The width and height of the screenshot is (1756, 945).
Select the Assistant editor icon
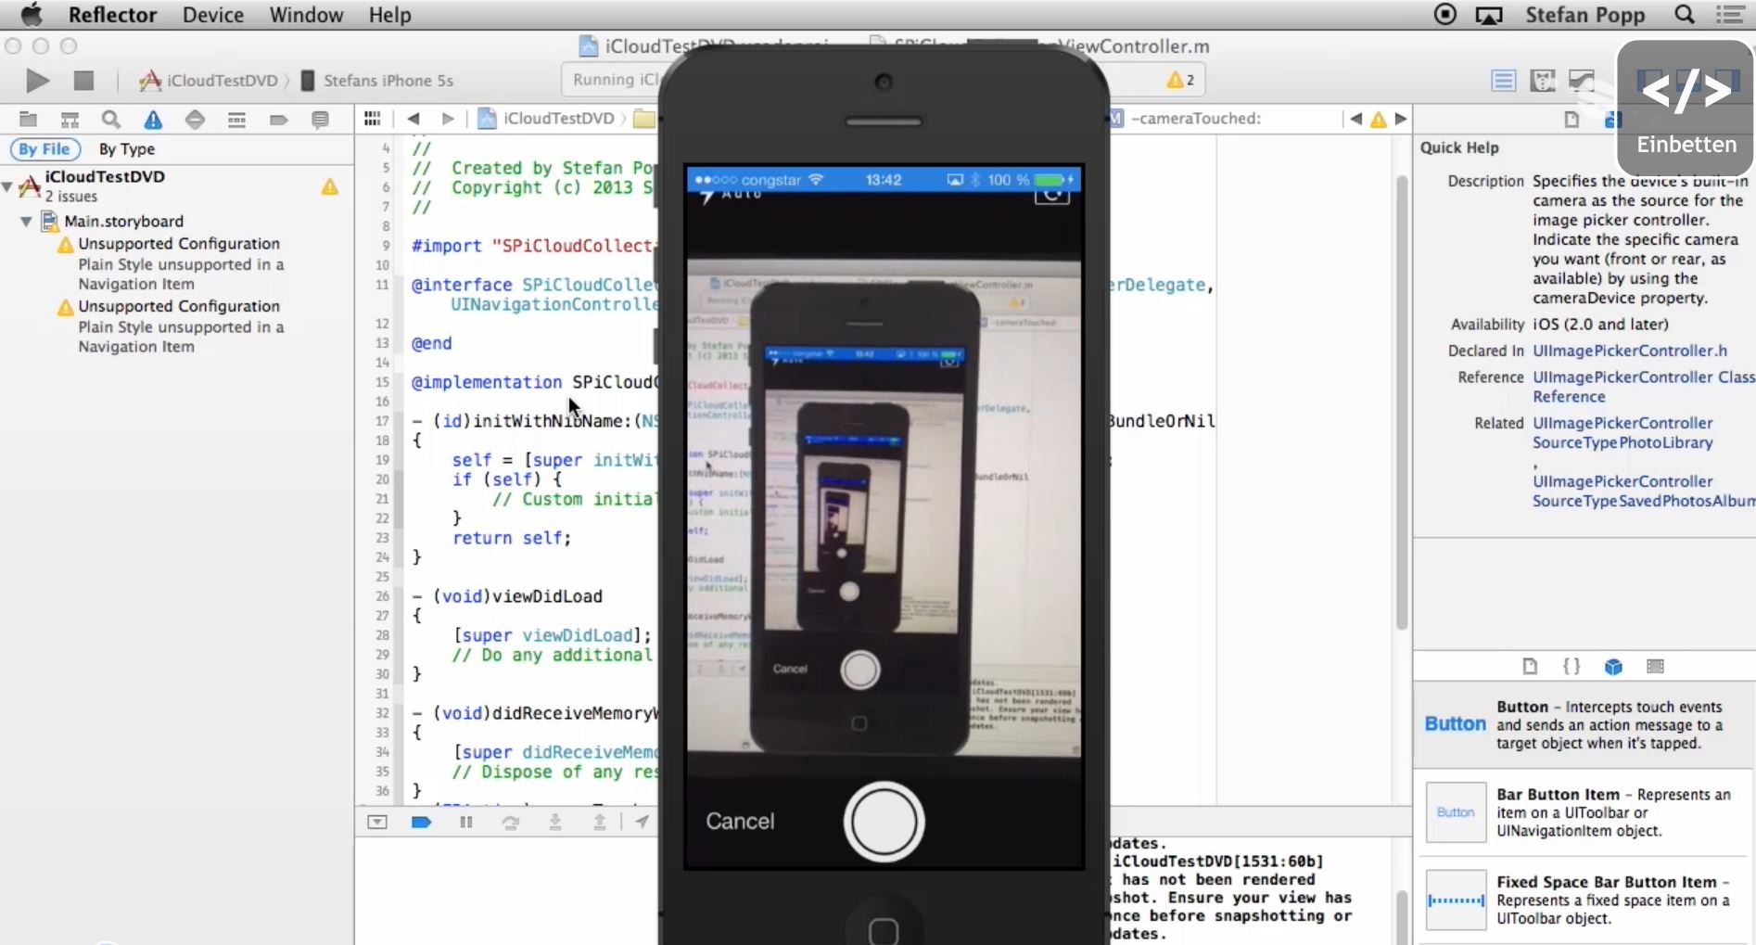click(x=1543, y=81)
